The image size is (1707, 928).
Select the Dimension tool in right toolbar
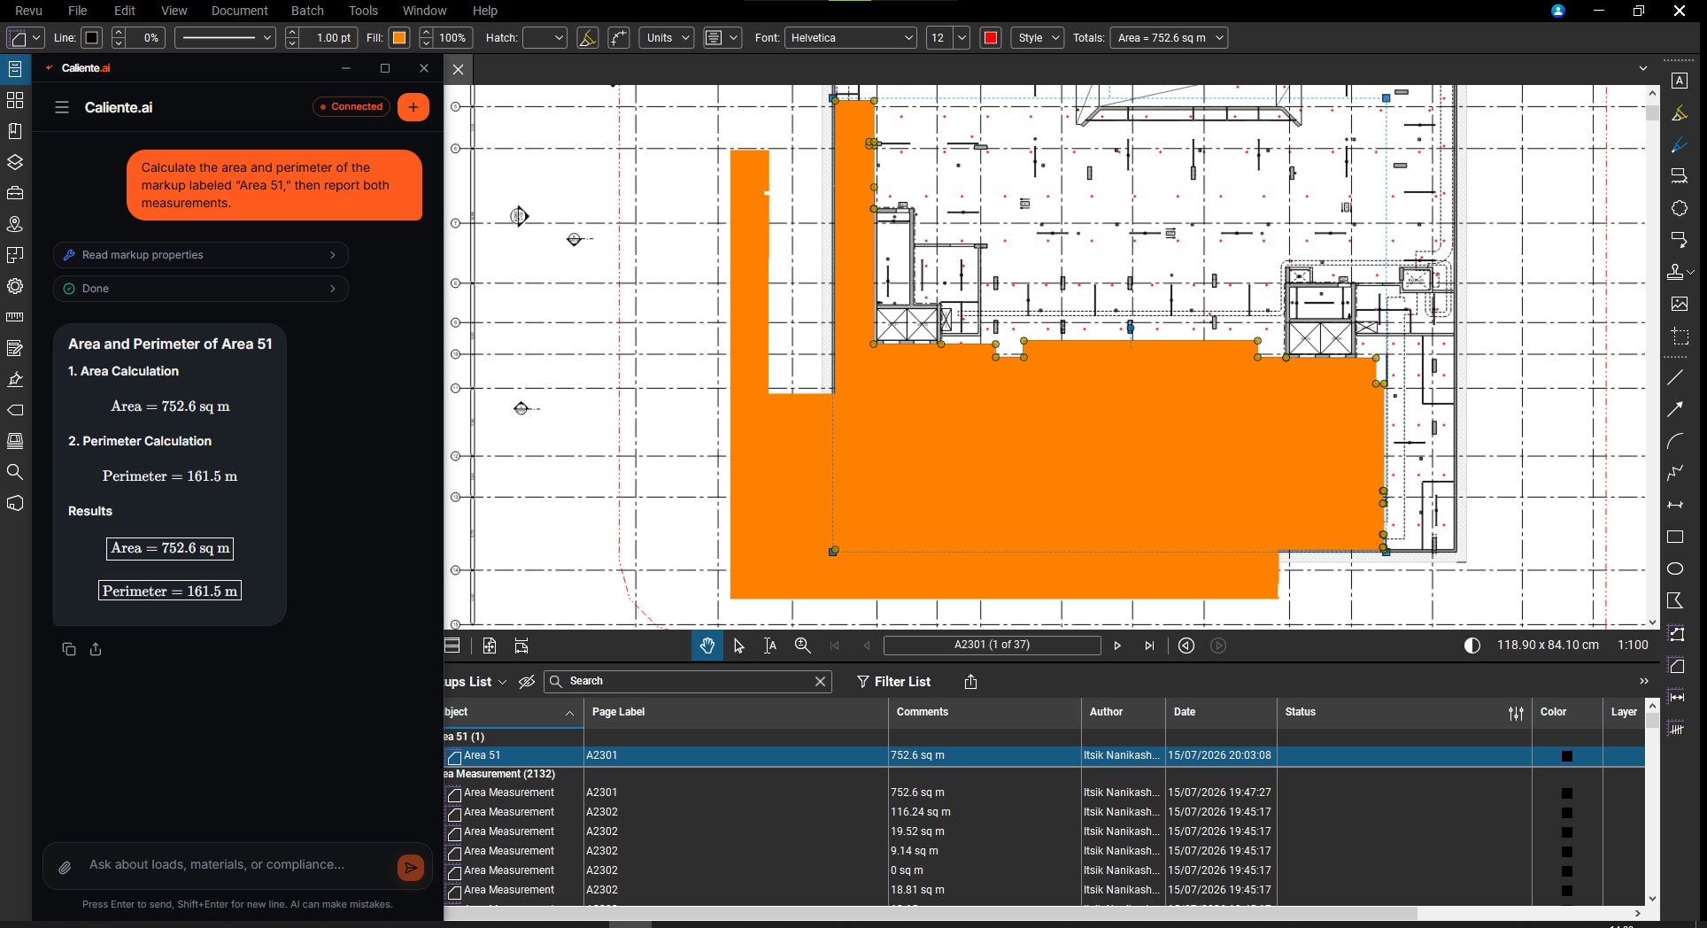tap(1675, 505)
